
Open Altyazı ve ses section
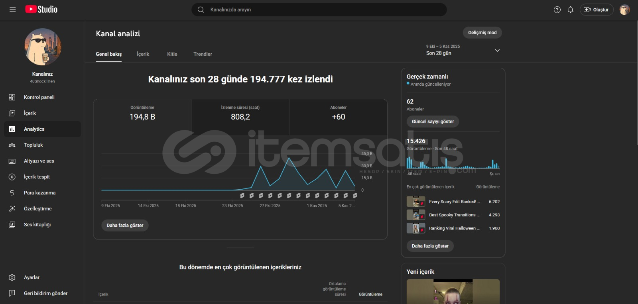coord(42,161)
